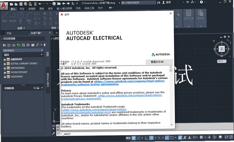
Task: Open the AutoCAD application menu button
Action: [4, 6]
